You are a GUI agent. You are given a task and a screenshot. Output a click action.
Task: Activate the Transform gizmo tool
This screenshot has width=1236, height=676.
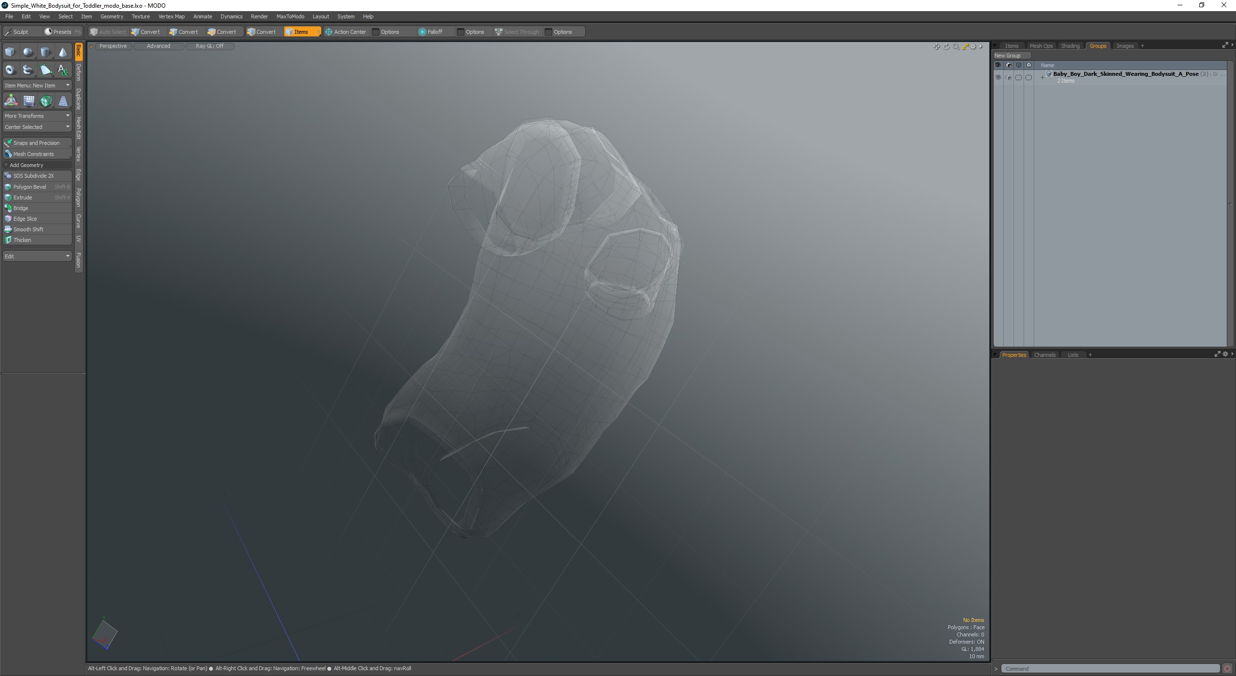(x=11, y=100)
